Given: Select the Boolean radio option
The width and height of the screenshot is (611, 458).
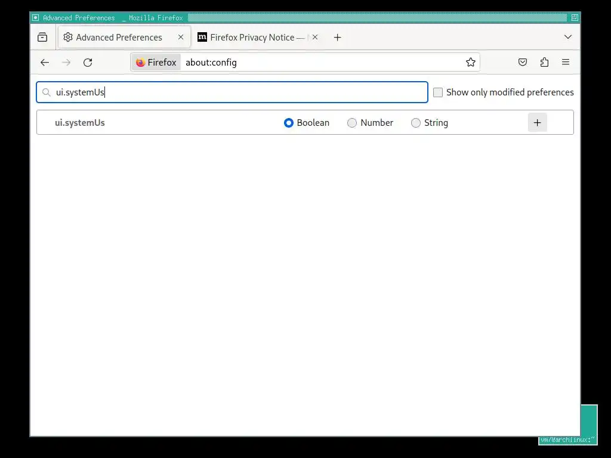Looking at the screenshot, I should [x=289, y=123].
